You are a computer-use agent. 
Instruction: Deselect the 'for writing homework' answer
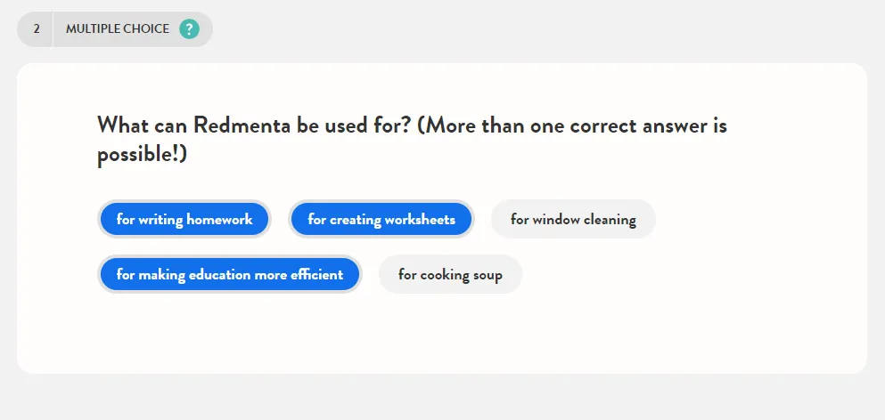pos(184,219)
